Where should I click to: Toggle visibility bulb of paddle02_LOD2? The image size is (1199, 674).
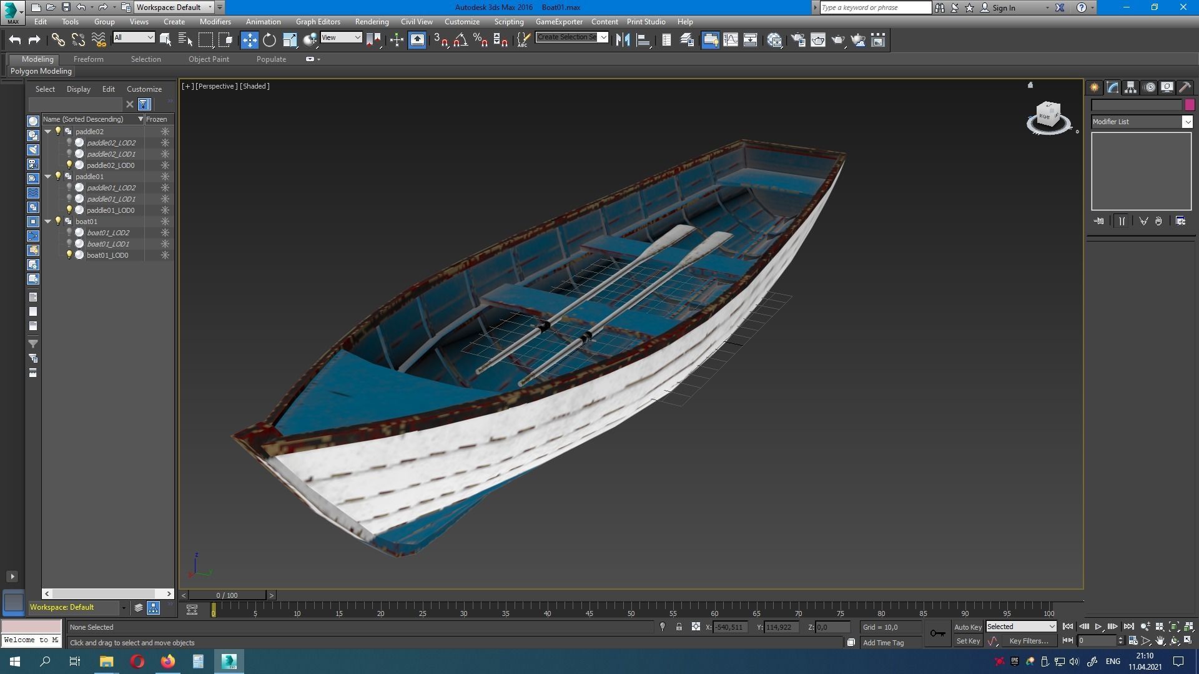[x=69, y=142]
